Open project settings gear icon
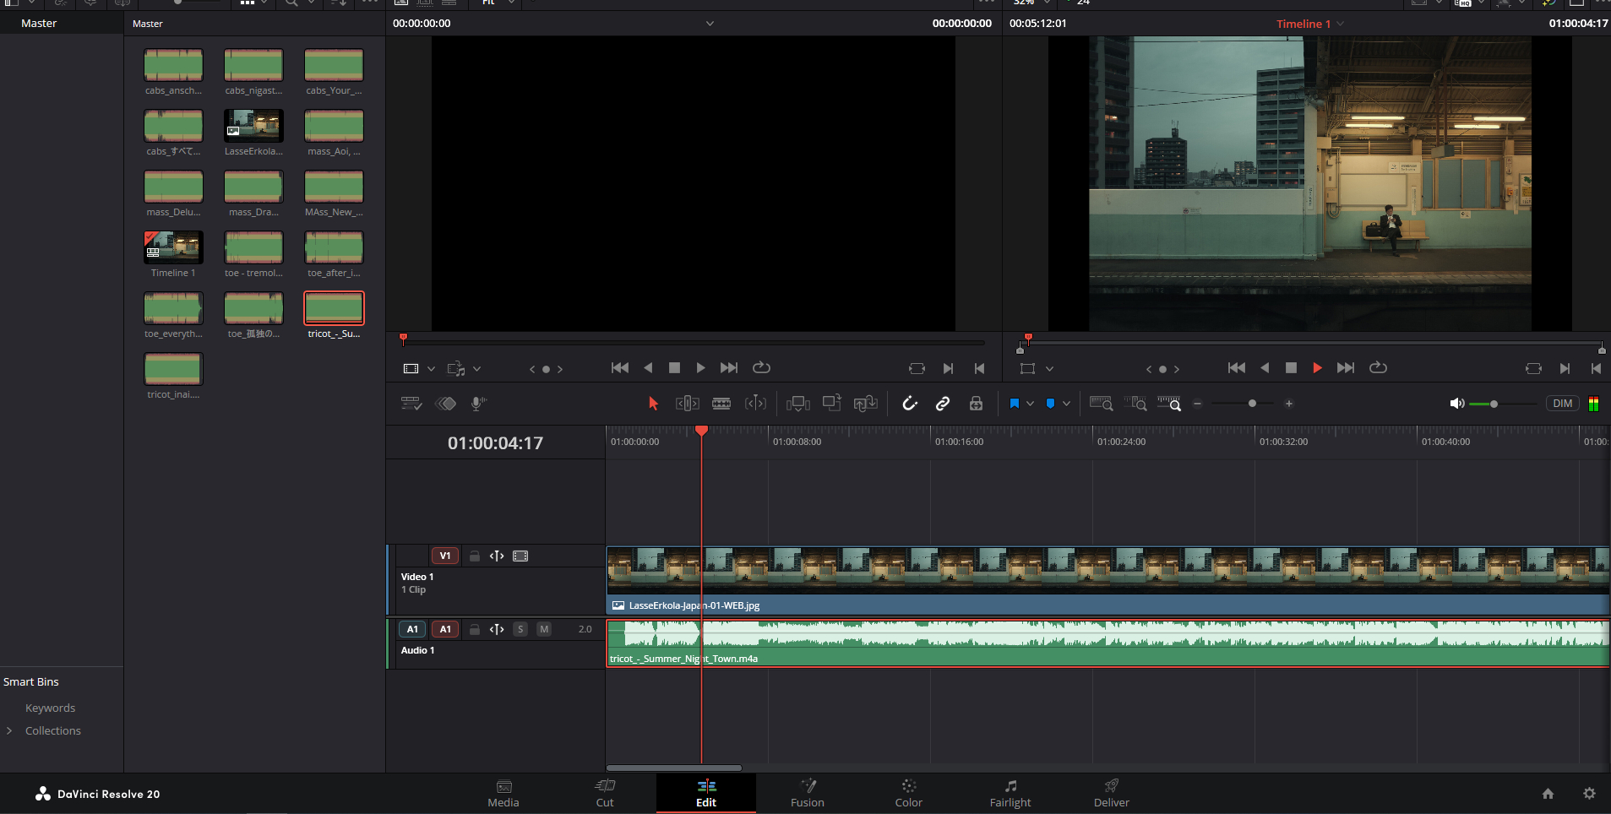1611x814 pixels. click(x=1589, y=794)
